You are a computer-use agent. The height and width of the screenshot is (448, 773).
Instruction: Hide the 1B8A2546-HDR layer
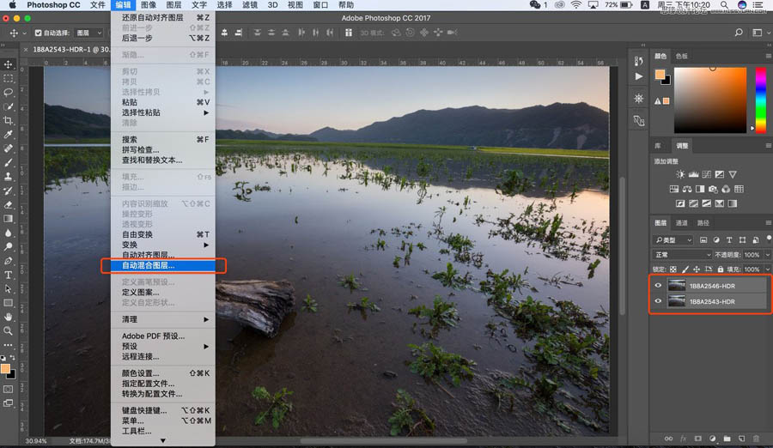coord(658,285)
